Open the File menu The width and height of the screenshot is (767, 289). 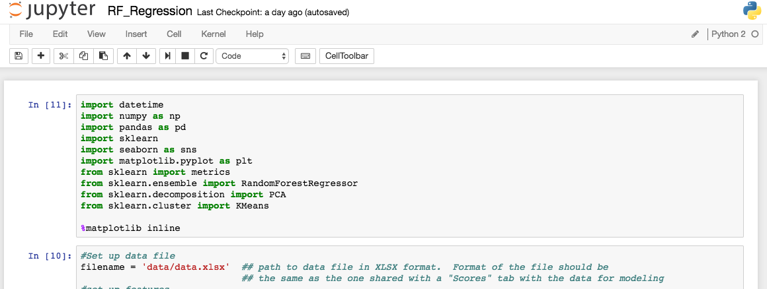(26, 34)
